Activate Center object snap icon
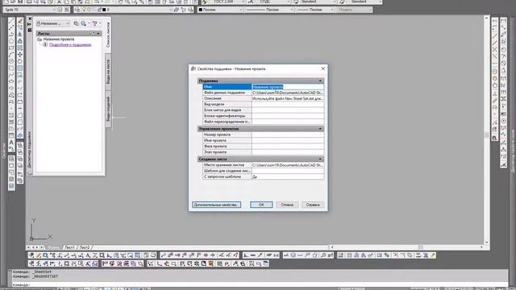The image size is (516, 290). tap(494, 72)
